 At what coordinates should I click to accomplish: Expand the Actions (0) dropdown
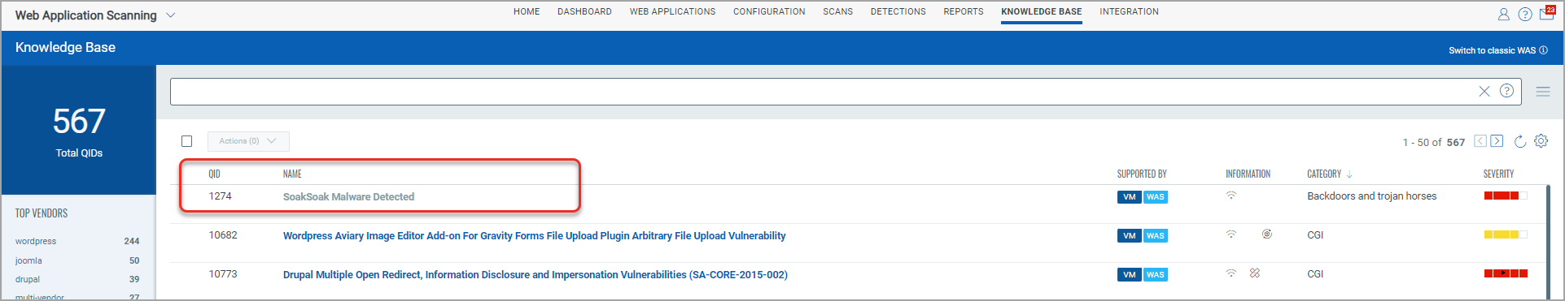click(248, 141)
